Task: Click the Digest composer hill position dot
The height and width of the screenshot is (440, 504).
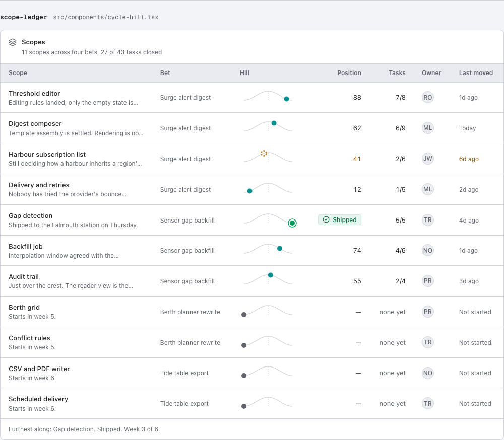Action: coord(274,123)
